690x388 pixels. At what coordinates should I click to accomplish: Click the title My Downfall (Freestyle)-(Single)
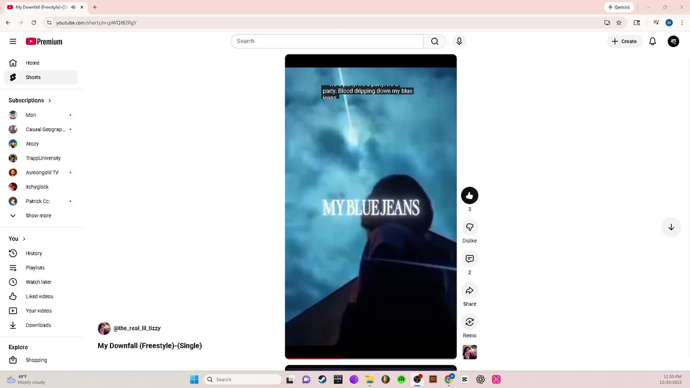(150, 346)
